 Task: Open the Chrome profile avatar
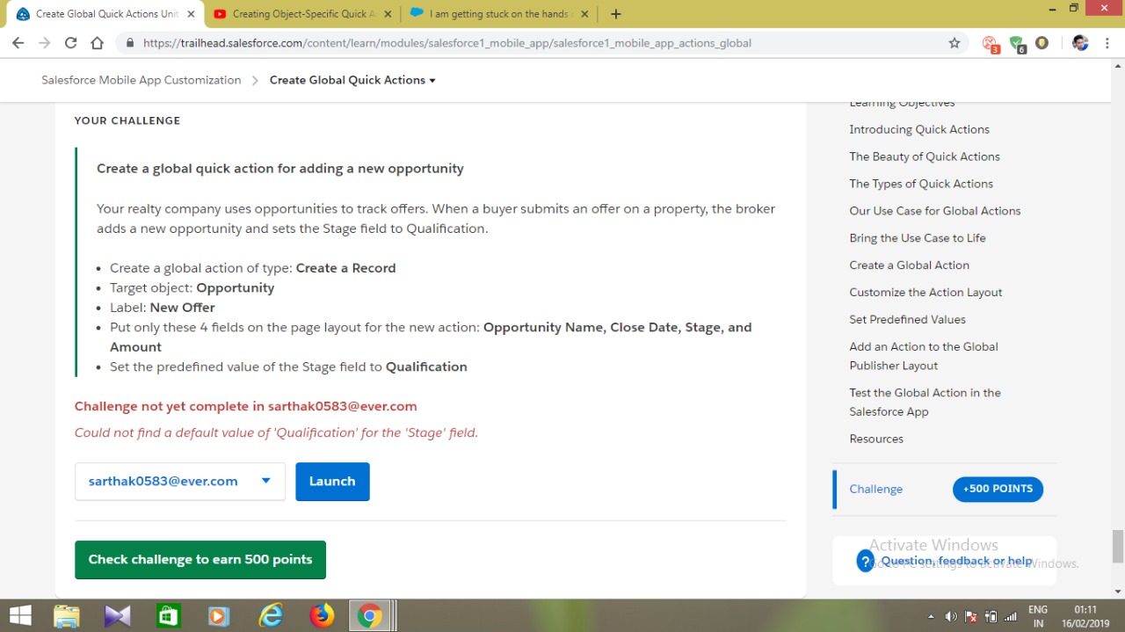tap(1080, 42)
